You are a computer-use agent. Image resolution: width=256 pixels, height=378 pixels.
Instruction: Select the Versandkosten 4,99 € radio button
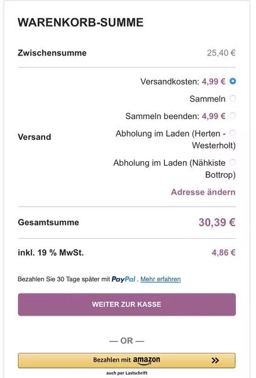point(233,81)
